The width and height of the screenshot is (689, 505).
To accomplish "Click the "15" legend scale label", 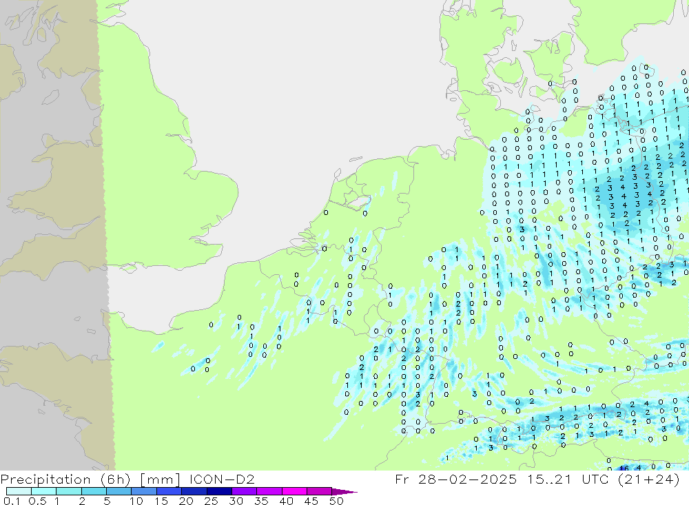I will point(161,501).
